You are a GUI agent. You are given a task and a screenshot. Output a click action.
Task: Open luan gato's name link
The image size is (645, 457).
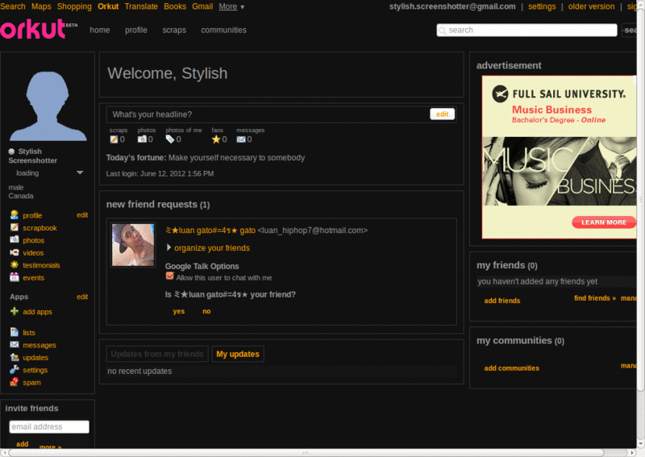pos(210,231)
